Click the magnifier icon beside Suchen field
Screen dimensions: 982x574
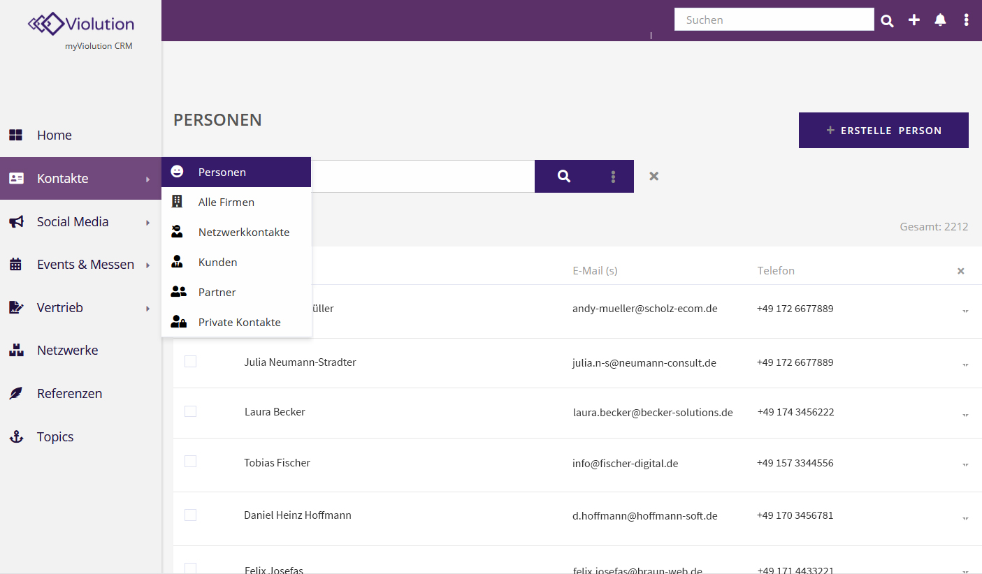click(x=887, y=21)
